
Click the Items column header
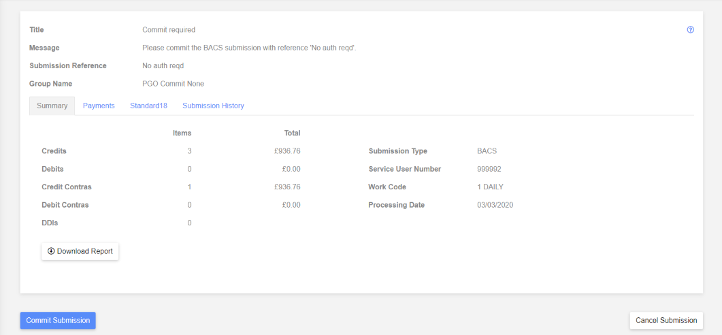(x=182, y=133)
